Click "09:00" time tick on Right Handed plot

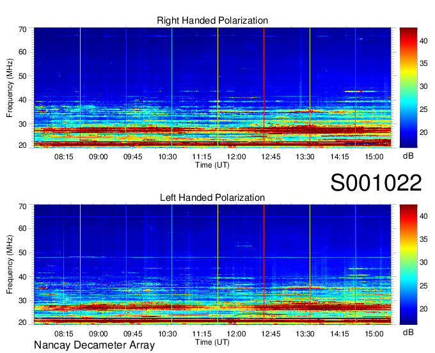[99, 157]
